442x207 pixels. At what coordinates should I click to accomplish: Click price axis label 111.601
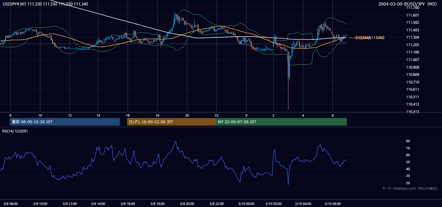tap(412, 15)
